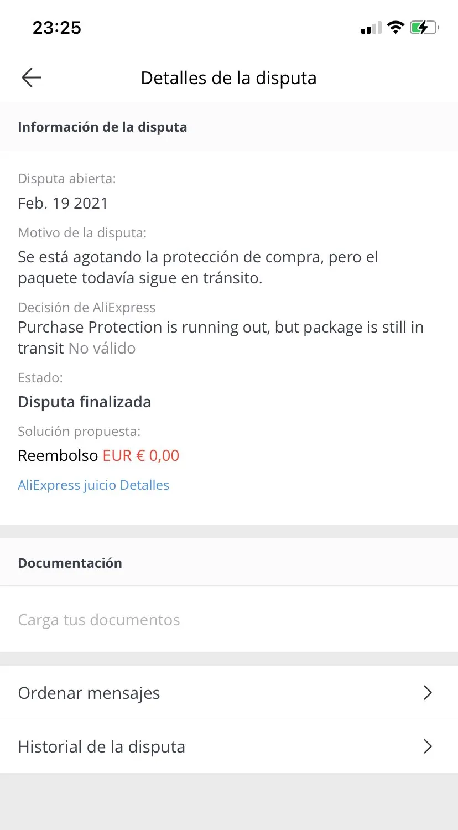The width and height of the screenshot is (458, 830).
Task: Open the Ordenar mensajes menu row
Action: click(89, 693)
